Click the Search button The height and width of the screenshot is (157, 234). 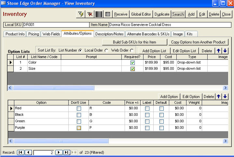(178, 14)
